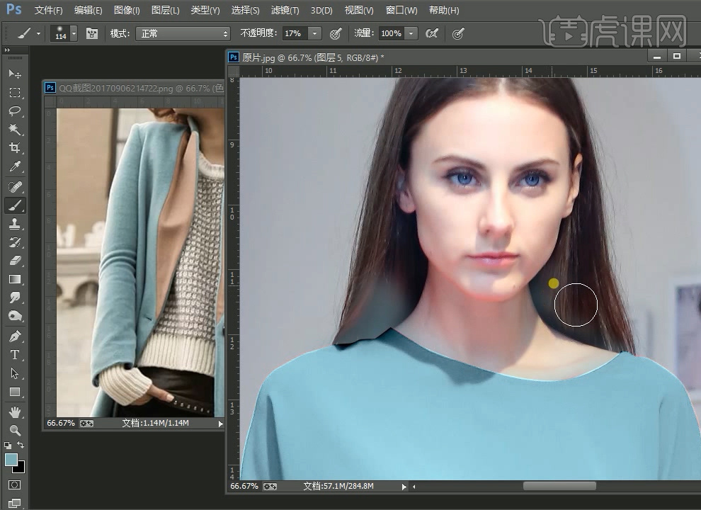Open the 图层(L) menu
Viewport: 701px width, 510px height.
[166, 11]
